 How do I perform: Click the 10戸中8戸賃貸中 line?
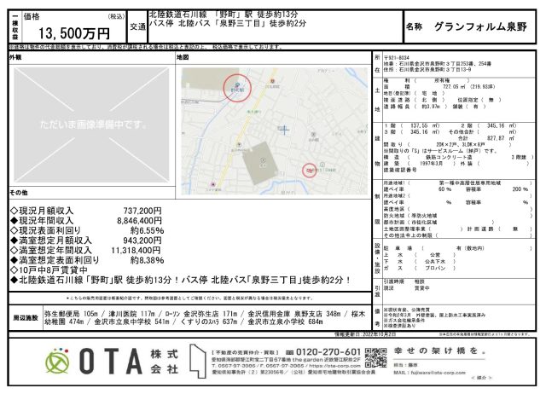click(49, 269)
